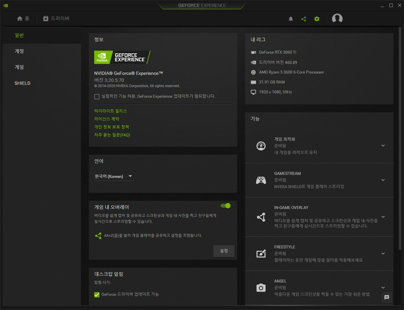
Task: Open the 한국어 (Korean) language dropdown
Action: (x=114, y=177)
